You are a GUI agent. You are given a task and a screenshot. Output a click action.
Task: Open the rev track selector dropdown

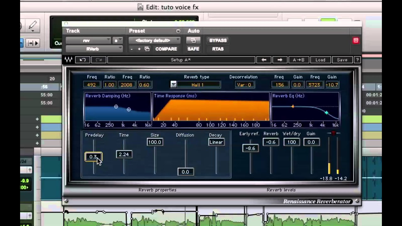click(88, 40)
